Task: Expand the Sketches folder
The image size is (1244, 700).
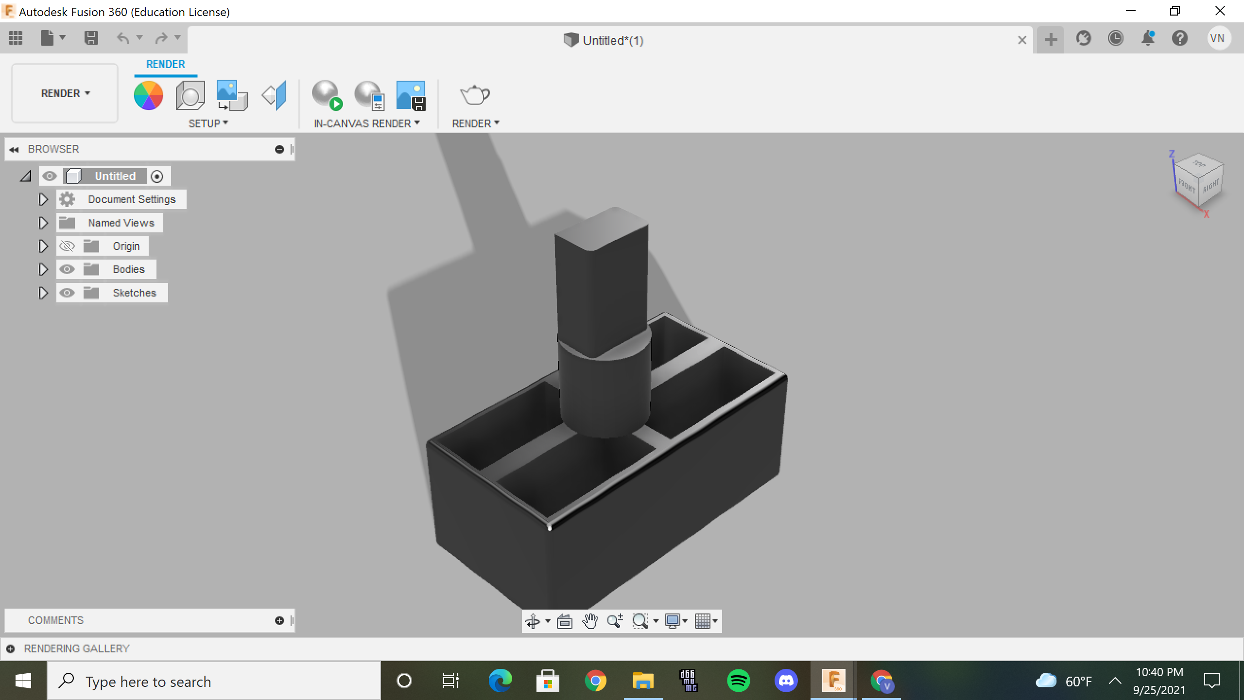Action: 43,293
